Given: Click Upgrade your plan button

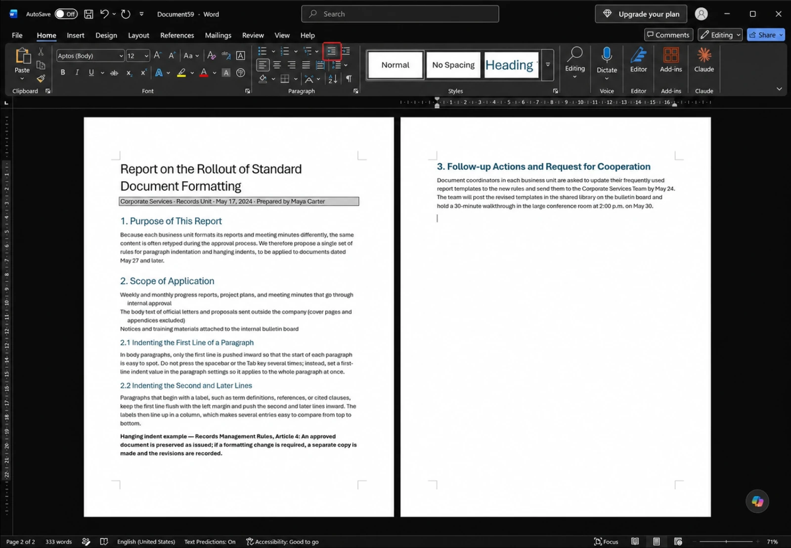Looking at the screenshot, I should pyautogui.click(x=641, y=14).
